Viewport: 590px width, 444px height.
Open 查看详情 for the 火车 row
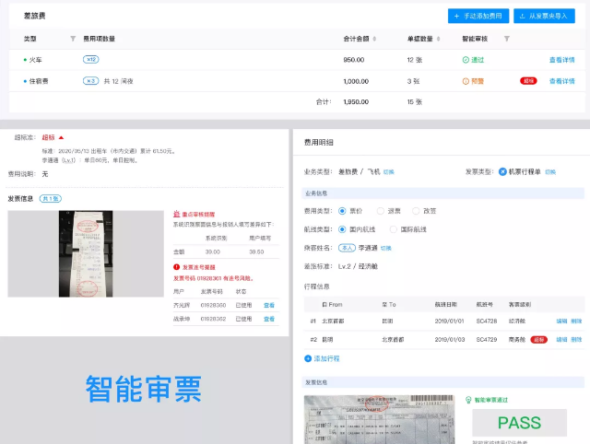click(561, 60)
